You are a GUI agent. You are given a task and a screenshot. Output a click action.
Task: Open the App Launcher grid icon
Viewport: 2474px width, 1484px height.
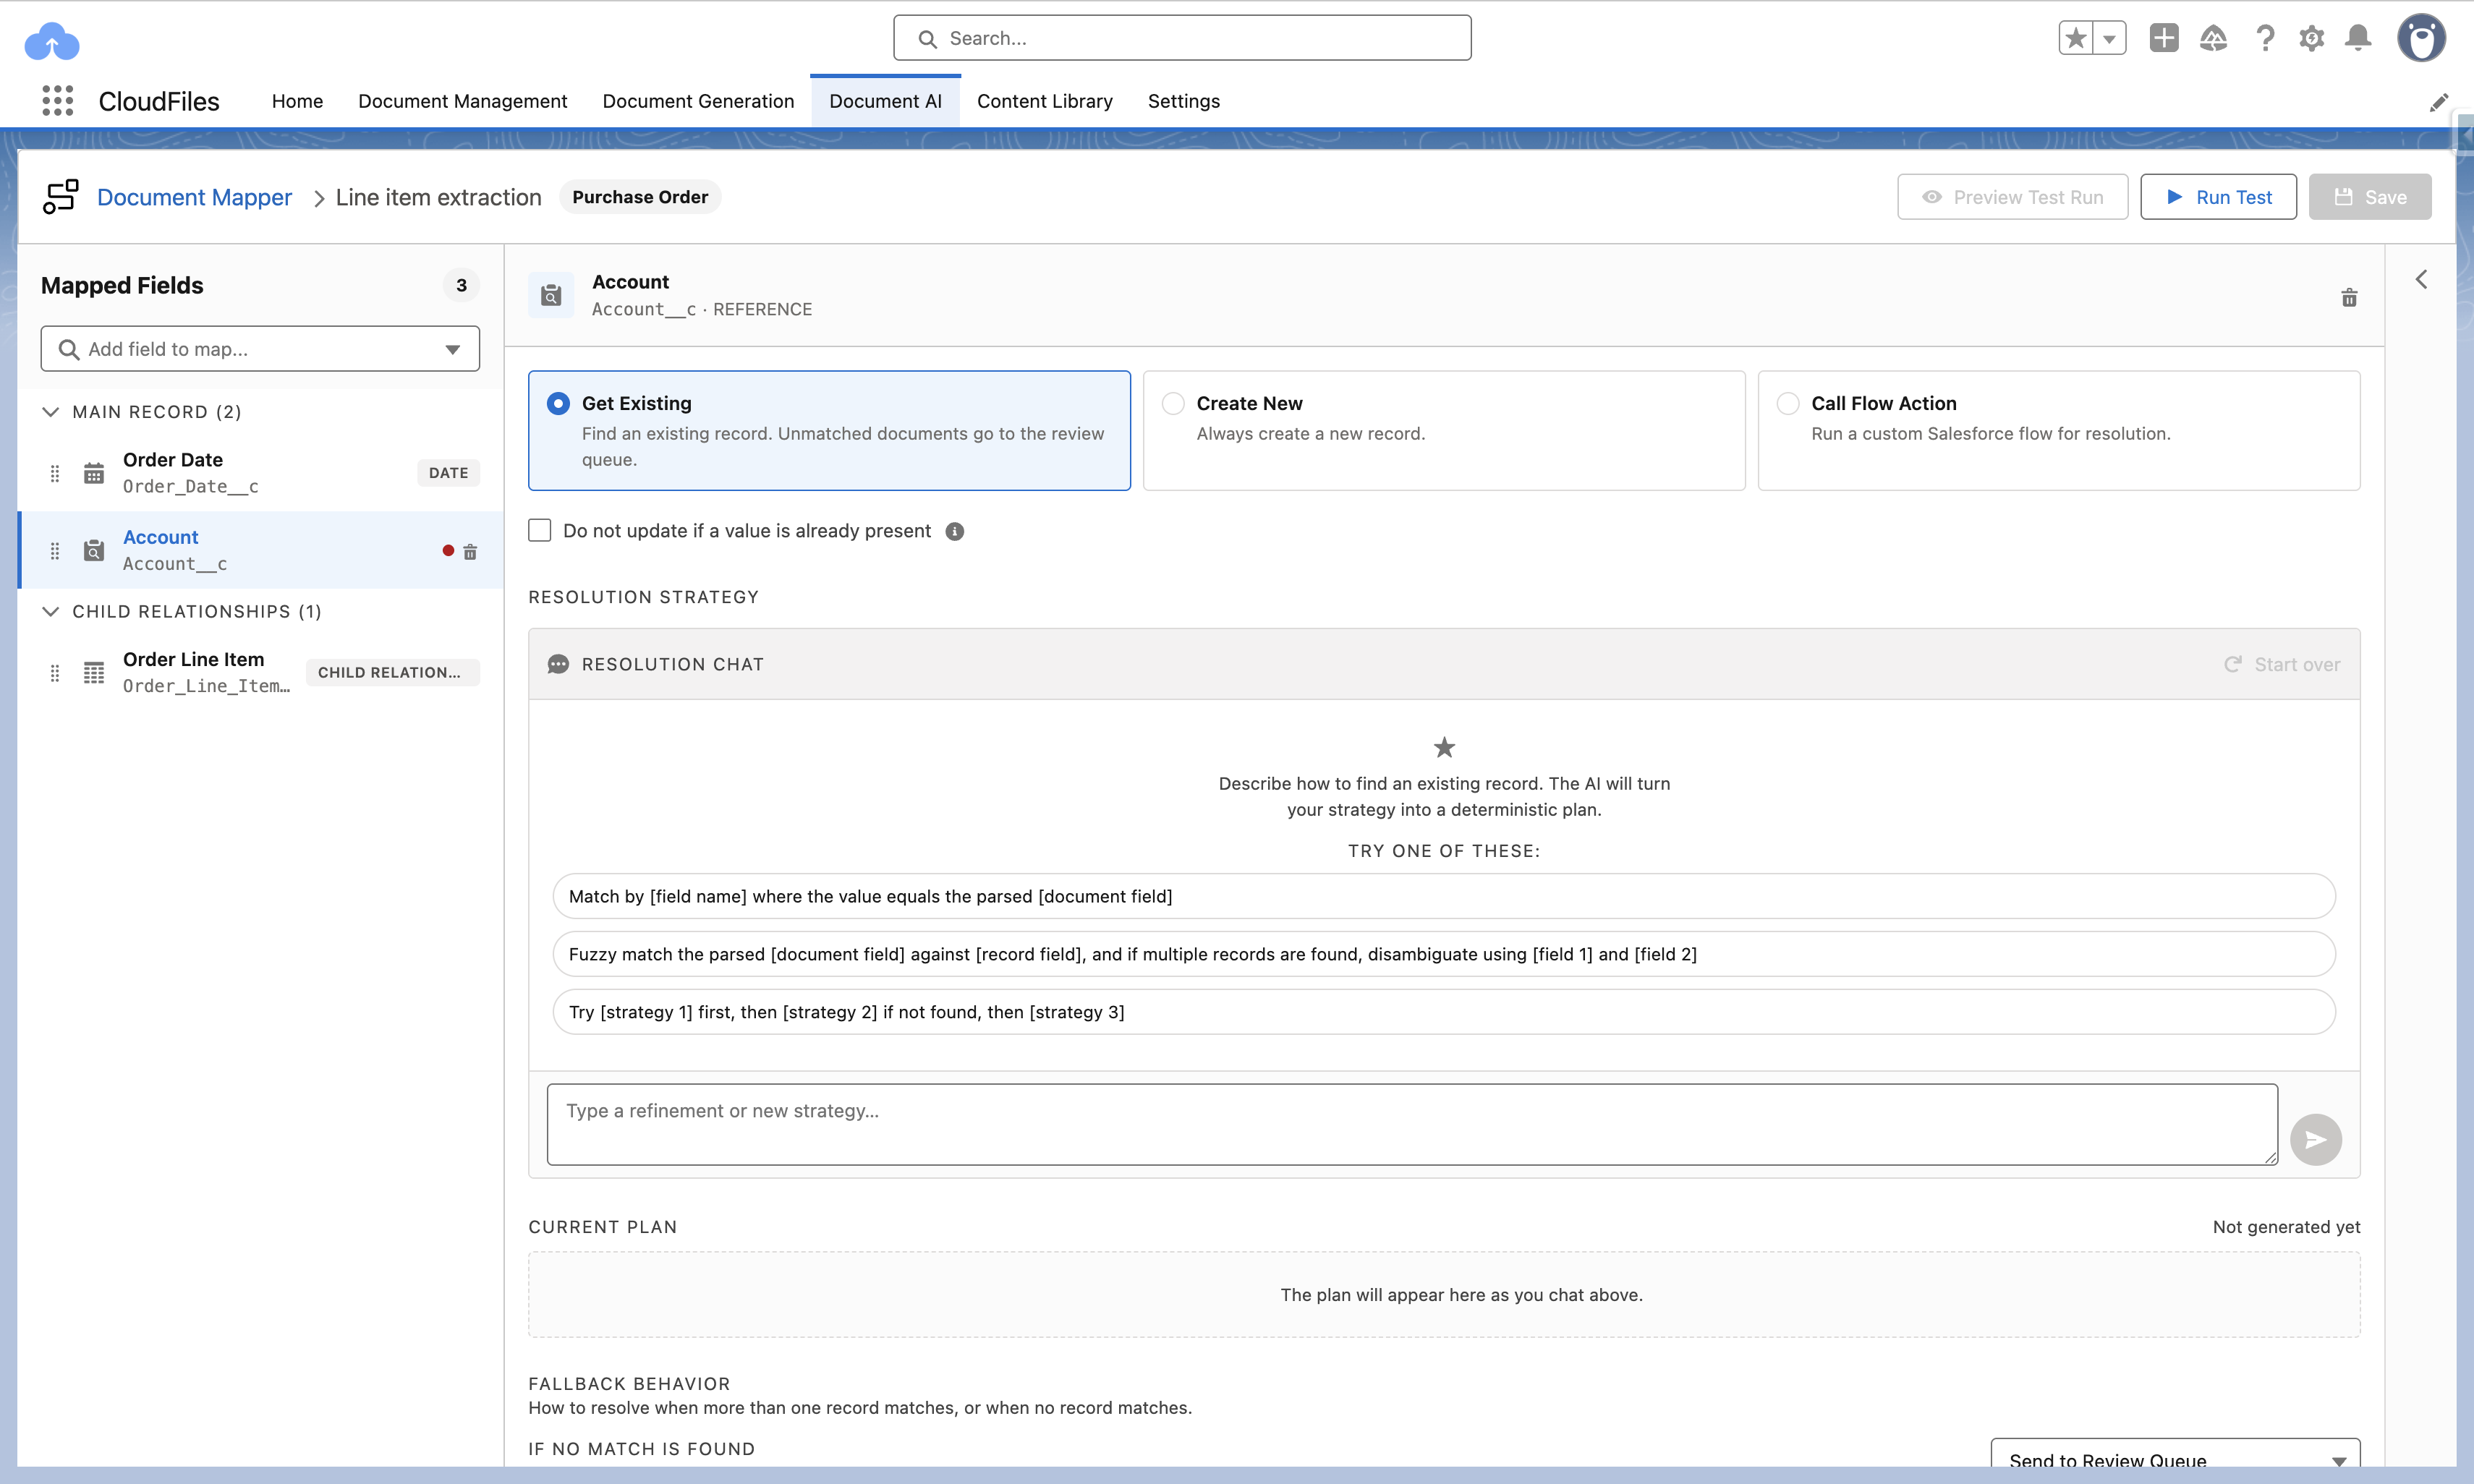[58, 101]
